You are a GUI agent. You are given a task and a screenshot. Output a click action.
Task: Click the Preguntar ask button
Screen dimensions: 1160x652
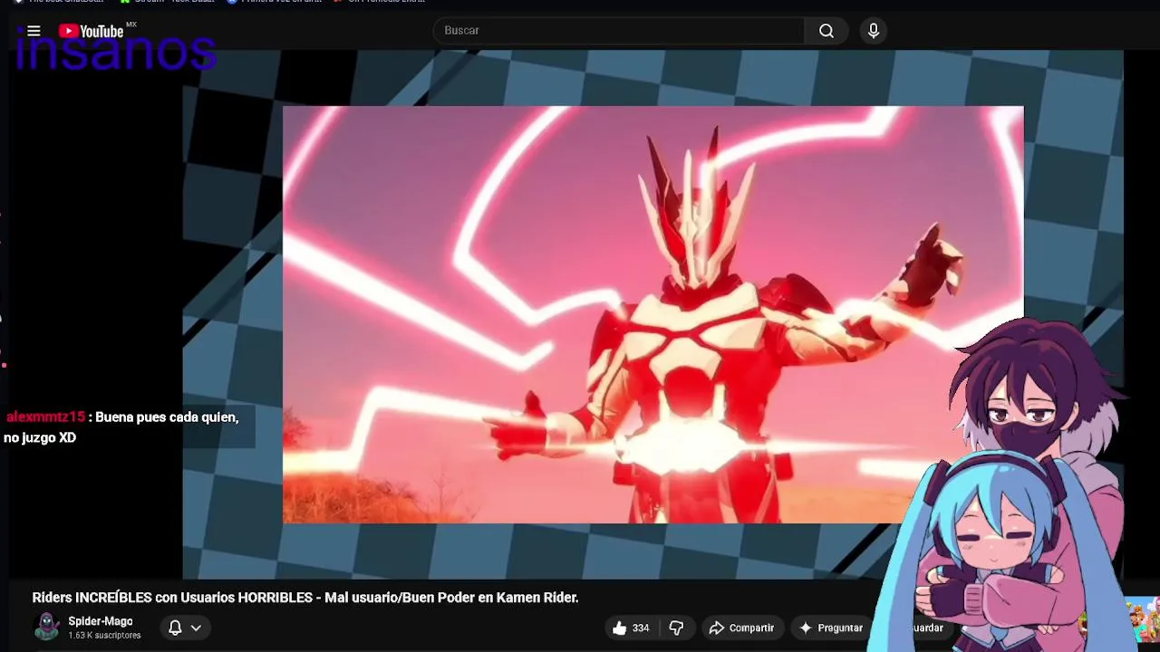tap(830, 628)
